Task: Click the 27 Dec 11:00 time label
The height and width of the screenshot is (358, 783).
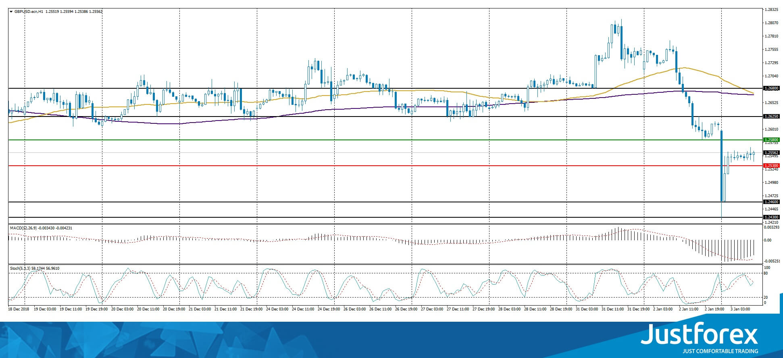Action: [458, 309]
